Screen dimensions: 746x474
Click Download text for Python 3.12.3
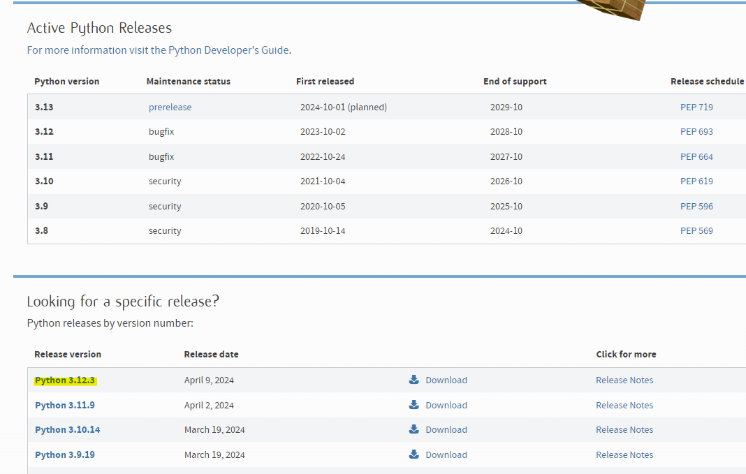point(446,380)
